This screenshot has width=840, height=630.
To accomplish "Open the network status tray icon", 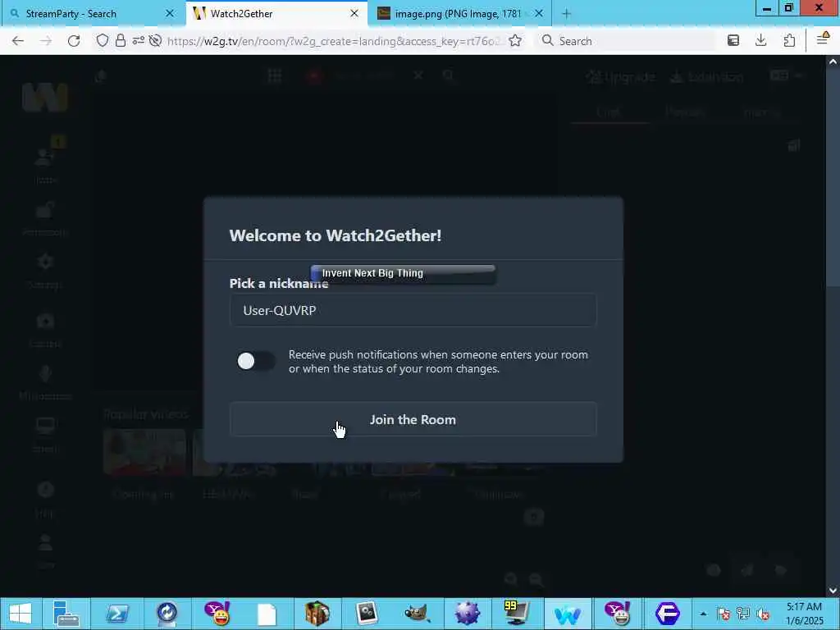I will [743, 614].
